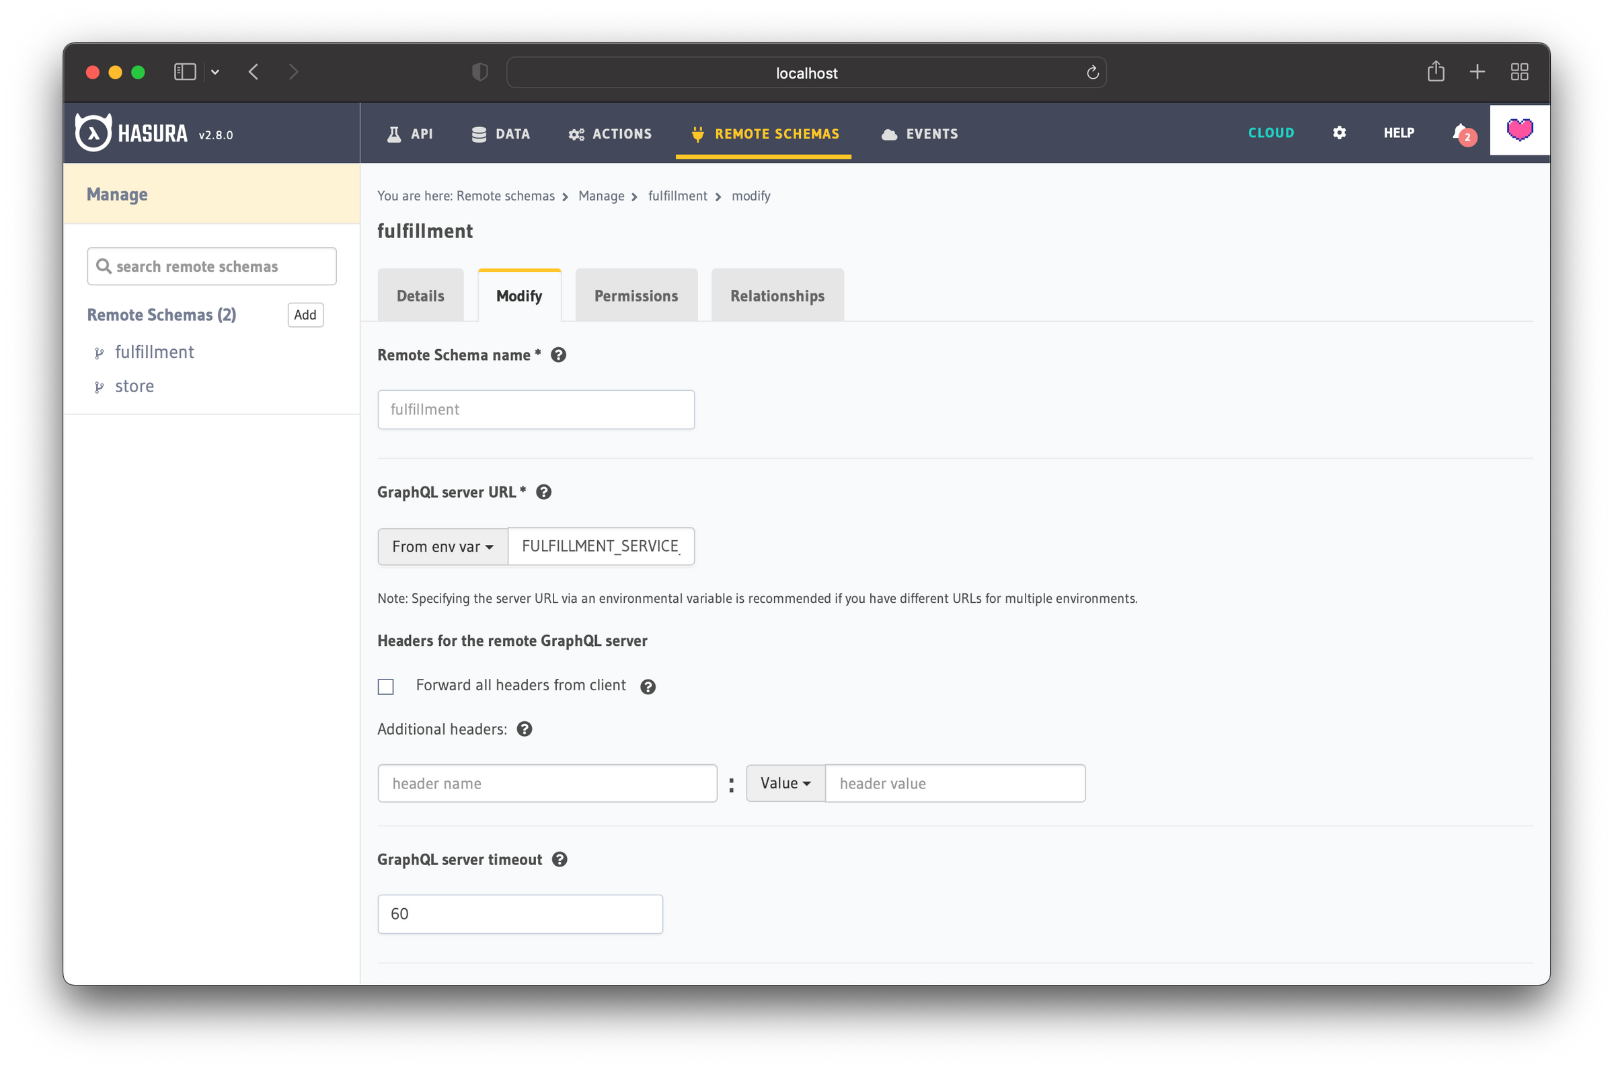Click the Add button next to Remote Schemas
Viewport: 1614px width, 1069px height.
(305, 315)
